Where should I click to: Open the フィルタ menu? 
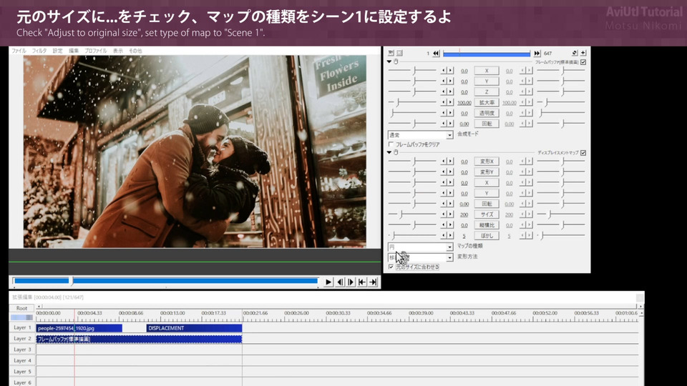[x=39, y=51]
